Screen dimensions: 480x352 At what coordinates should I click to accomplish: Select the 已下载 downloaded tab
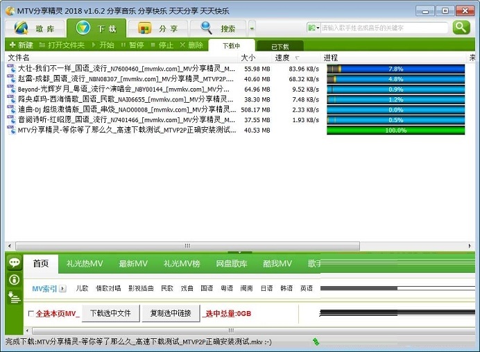point(280,47)
